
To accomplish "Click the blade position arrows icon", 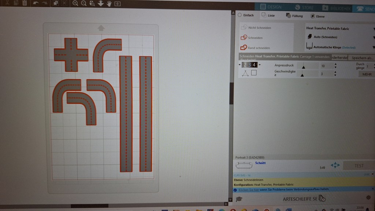I will click(x=335, y=165).
